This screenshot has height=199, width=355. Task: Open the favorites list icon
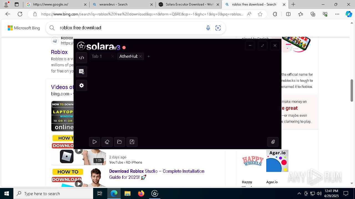[x=301, y=14]
